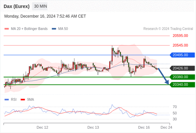Click the 20595.00 resistance level label
This screenshot has width=196, height=133.
pos(180,36)
